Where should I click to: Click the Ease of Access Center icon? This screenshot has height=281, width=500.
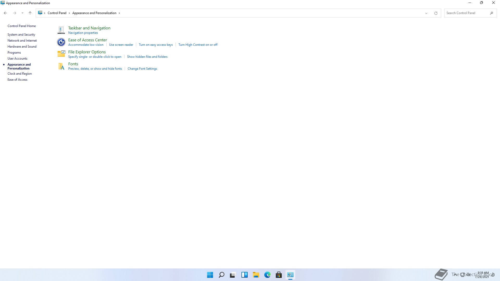tap(61, 42)
